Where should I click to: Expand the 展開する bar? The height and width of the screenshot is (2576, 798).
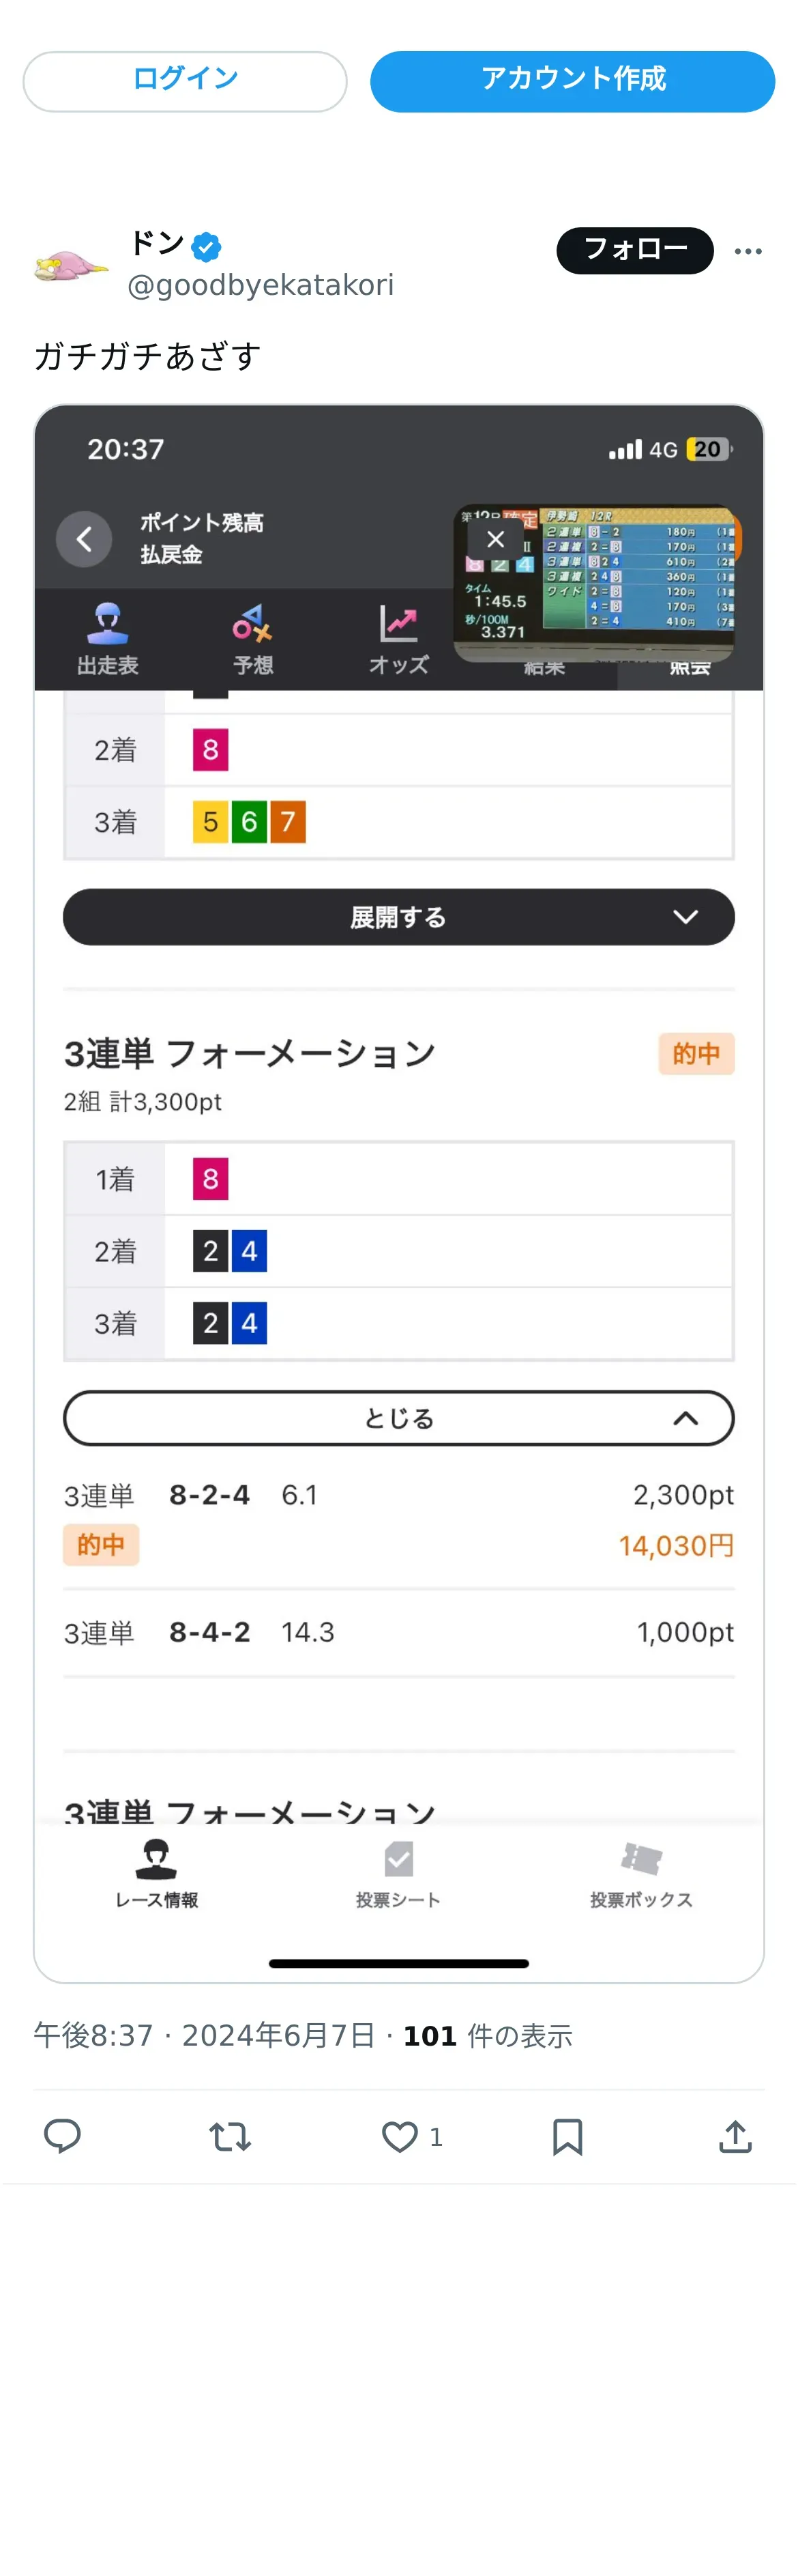(398, 916)
